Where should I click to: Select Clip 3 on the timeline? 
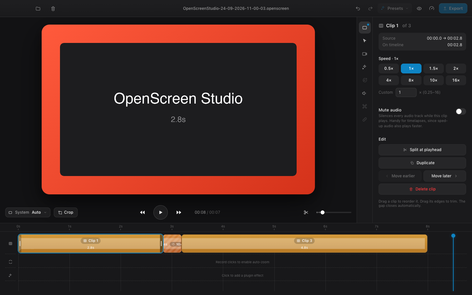(x=305, y=244)
